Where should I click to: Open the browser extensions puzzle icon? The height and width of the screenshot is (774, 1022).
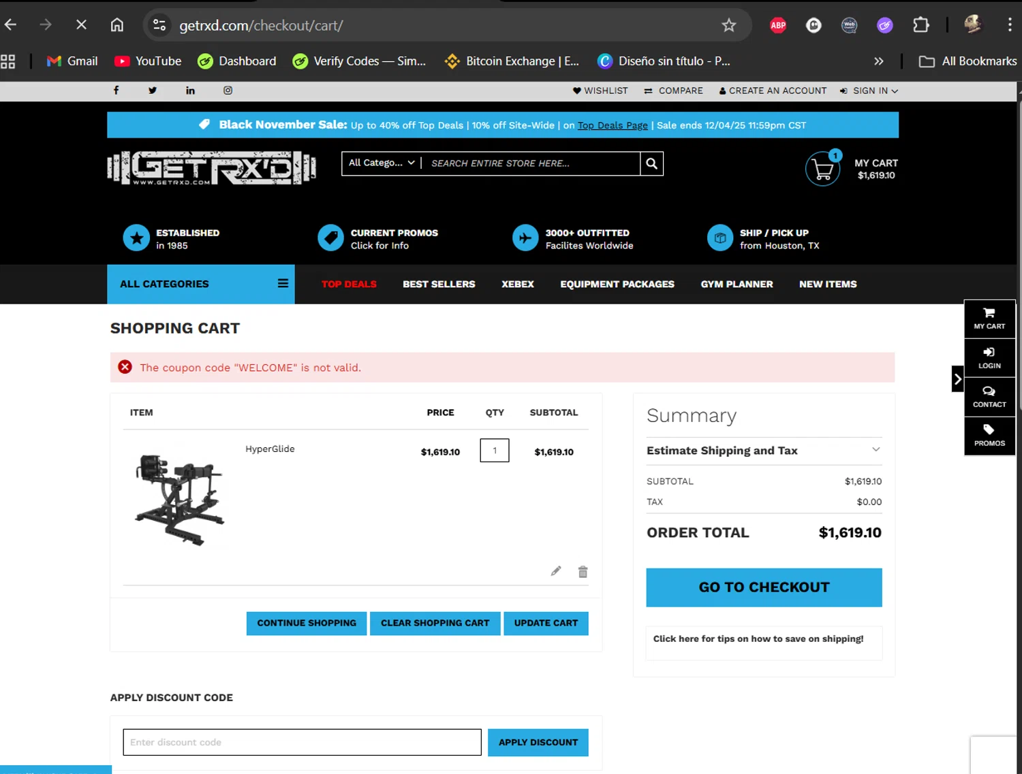pyautogui.click(x=920, y=25)
